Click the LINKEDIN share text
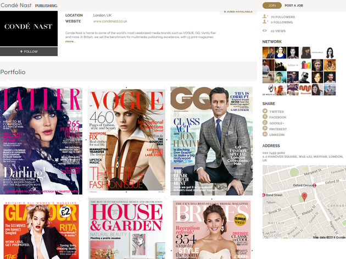Image resolution: width=346 pixels, height=259 pixels. [277, 135]
